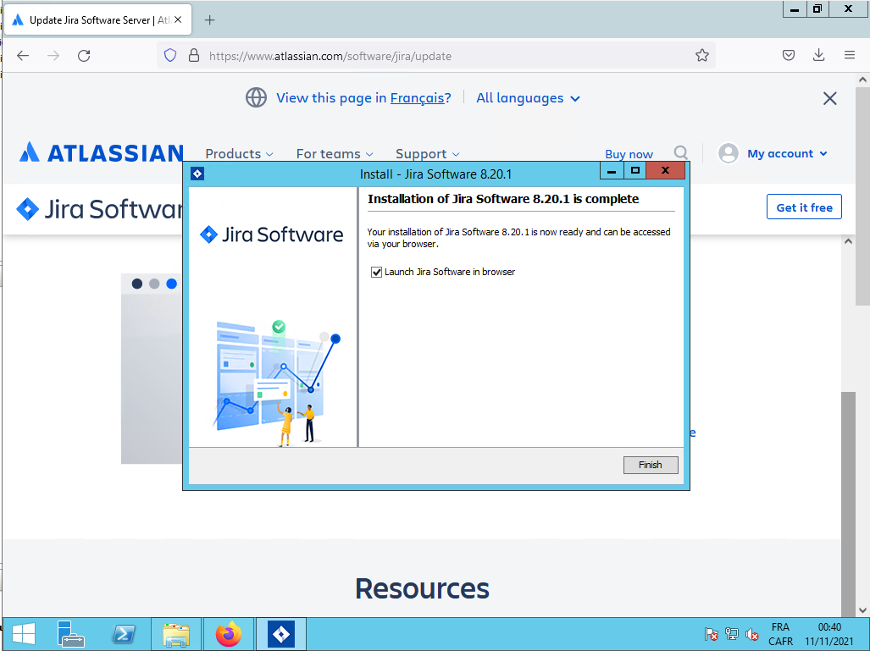This screenshot has height=651, width=870.
Task: Open the Firefox hamburger menu
Action: pyautogui.click(x=850, y=55)
